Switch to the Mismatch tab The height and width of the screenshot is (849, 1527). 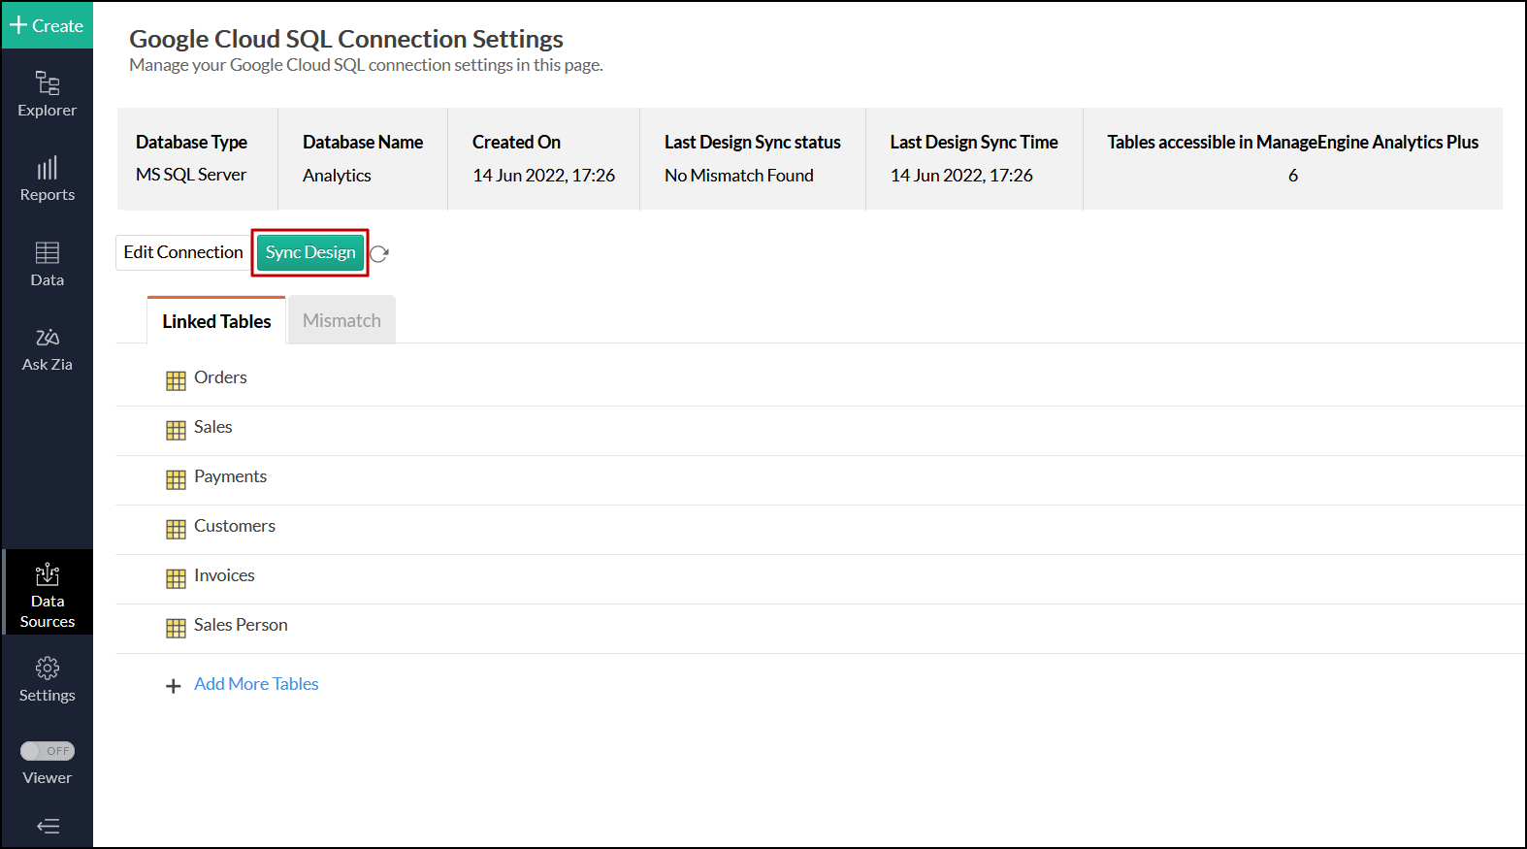(x=341, y=320)
